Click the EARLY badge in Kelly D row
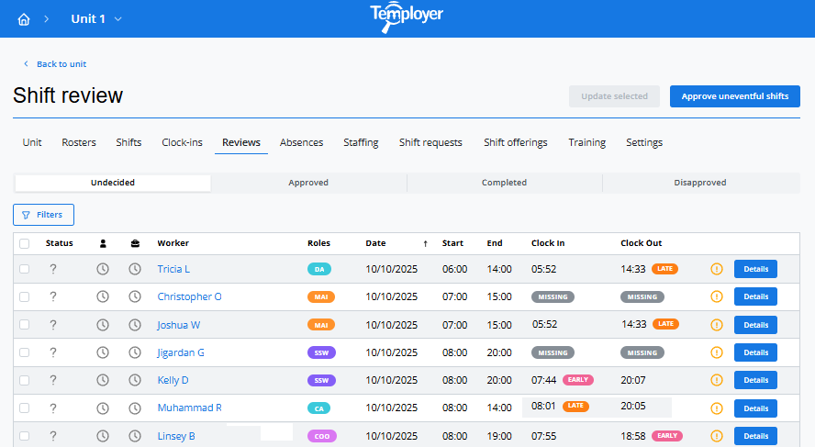The image size is (815, 447). point(578,380)
